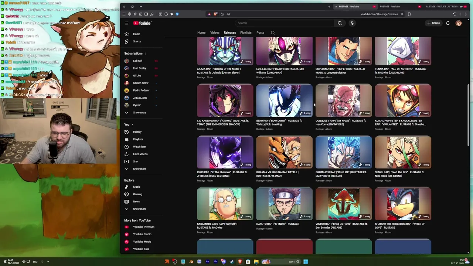This screenshot has width=473, height=266.
Task: Open Cycnic subscription channel
Action: point(137,105)
